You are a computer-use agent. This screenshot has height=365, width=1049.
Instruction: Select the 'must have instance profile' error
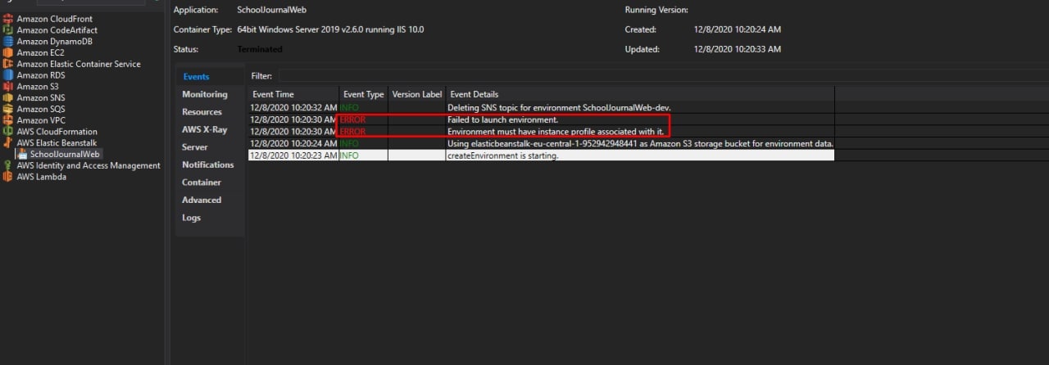(x=542, y=131)
